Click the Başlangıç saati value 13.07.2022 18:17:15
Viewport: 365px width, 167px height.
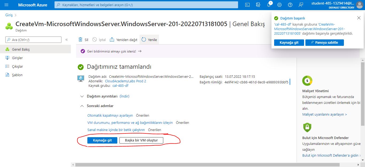240,76
